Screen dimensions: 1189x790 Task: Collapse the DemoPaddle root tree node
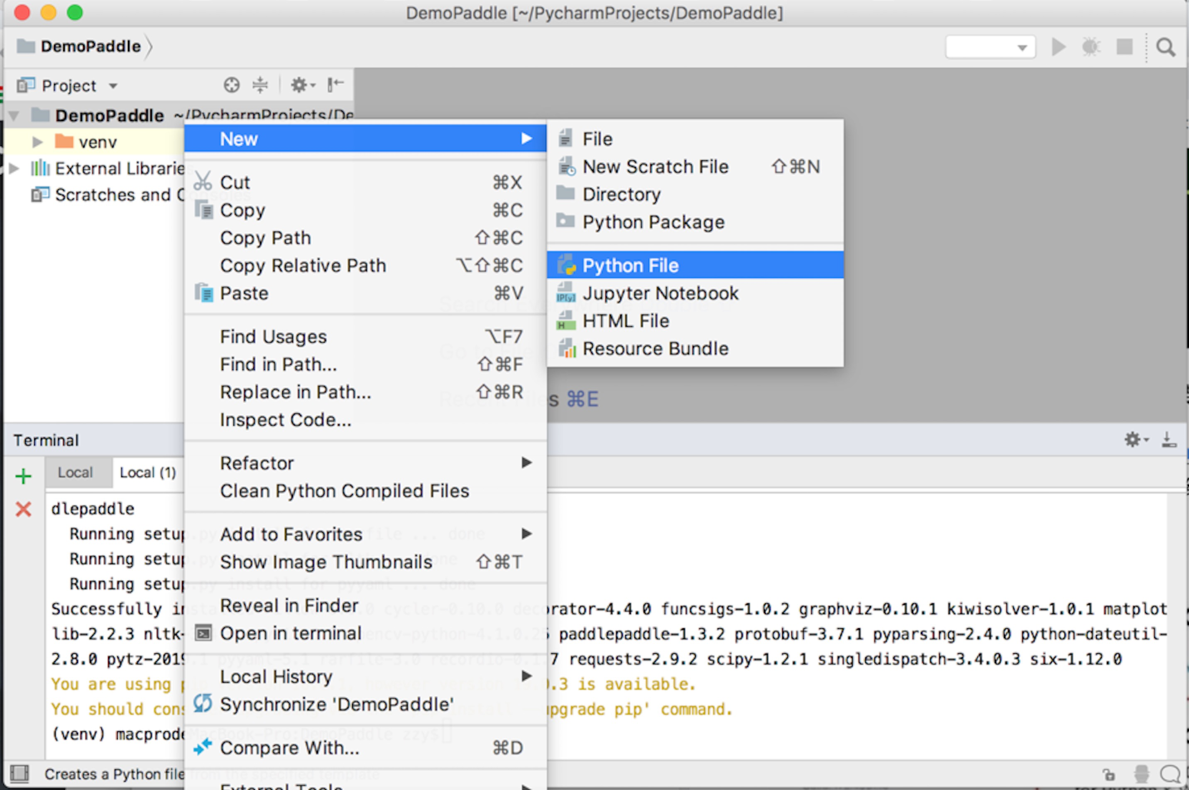[14, 116]
